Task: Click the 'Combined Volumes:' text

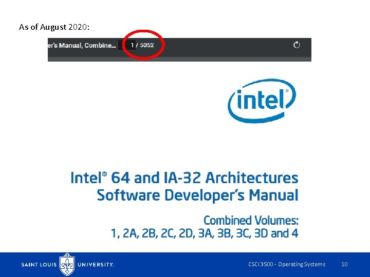Action: click(x=251, y=221)
